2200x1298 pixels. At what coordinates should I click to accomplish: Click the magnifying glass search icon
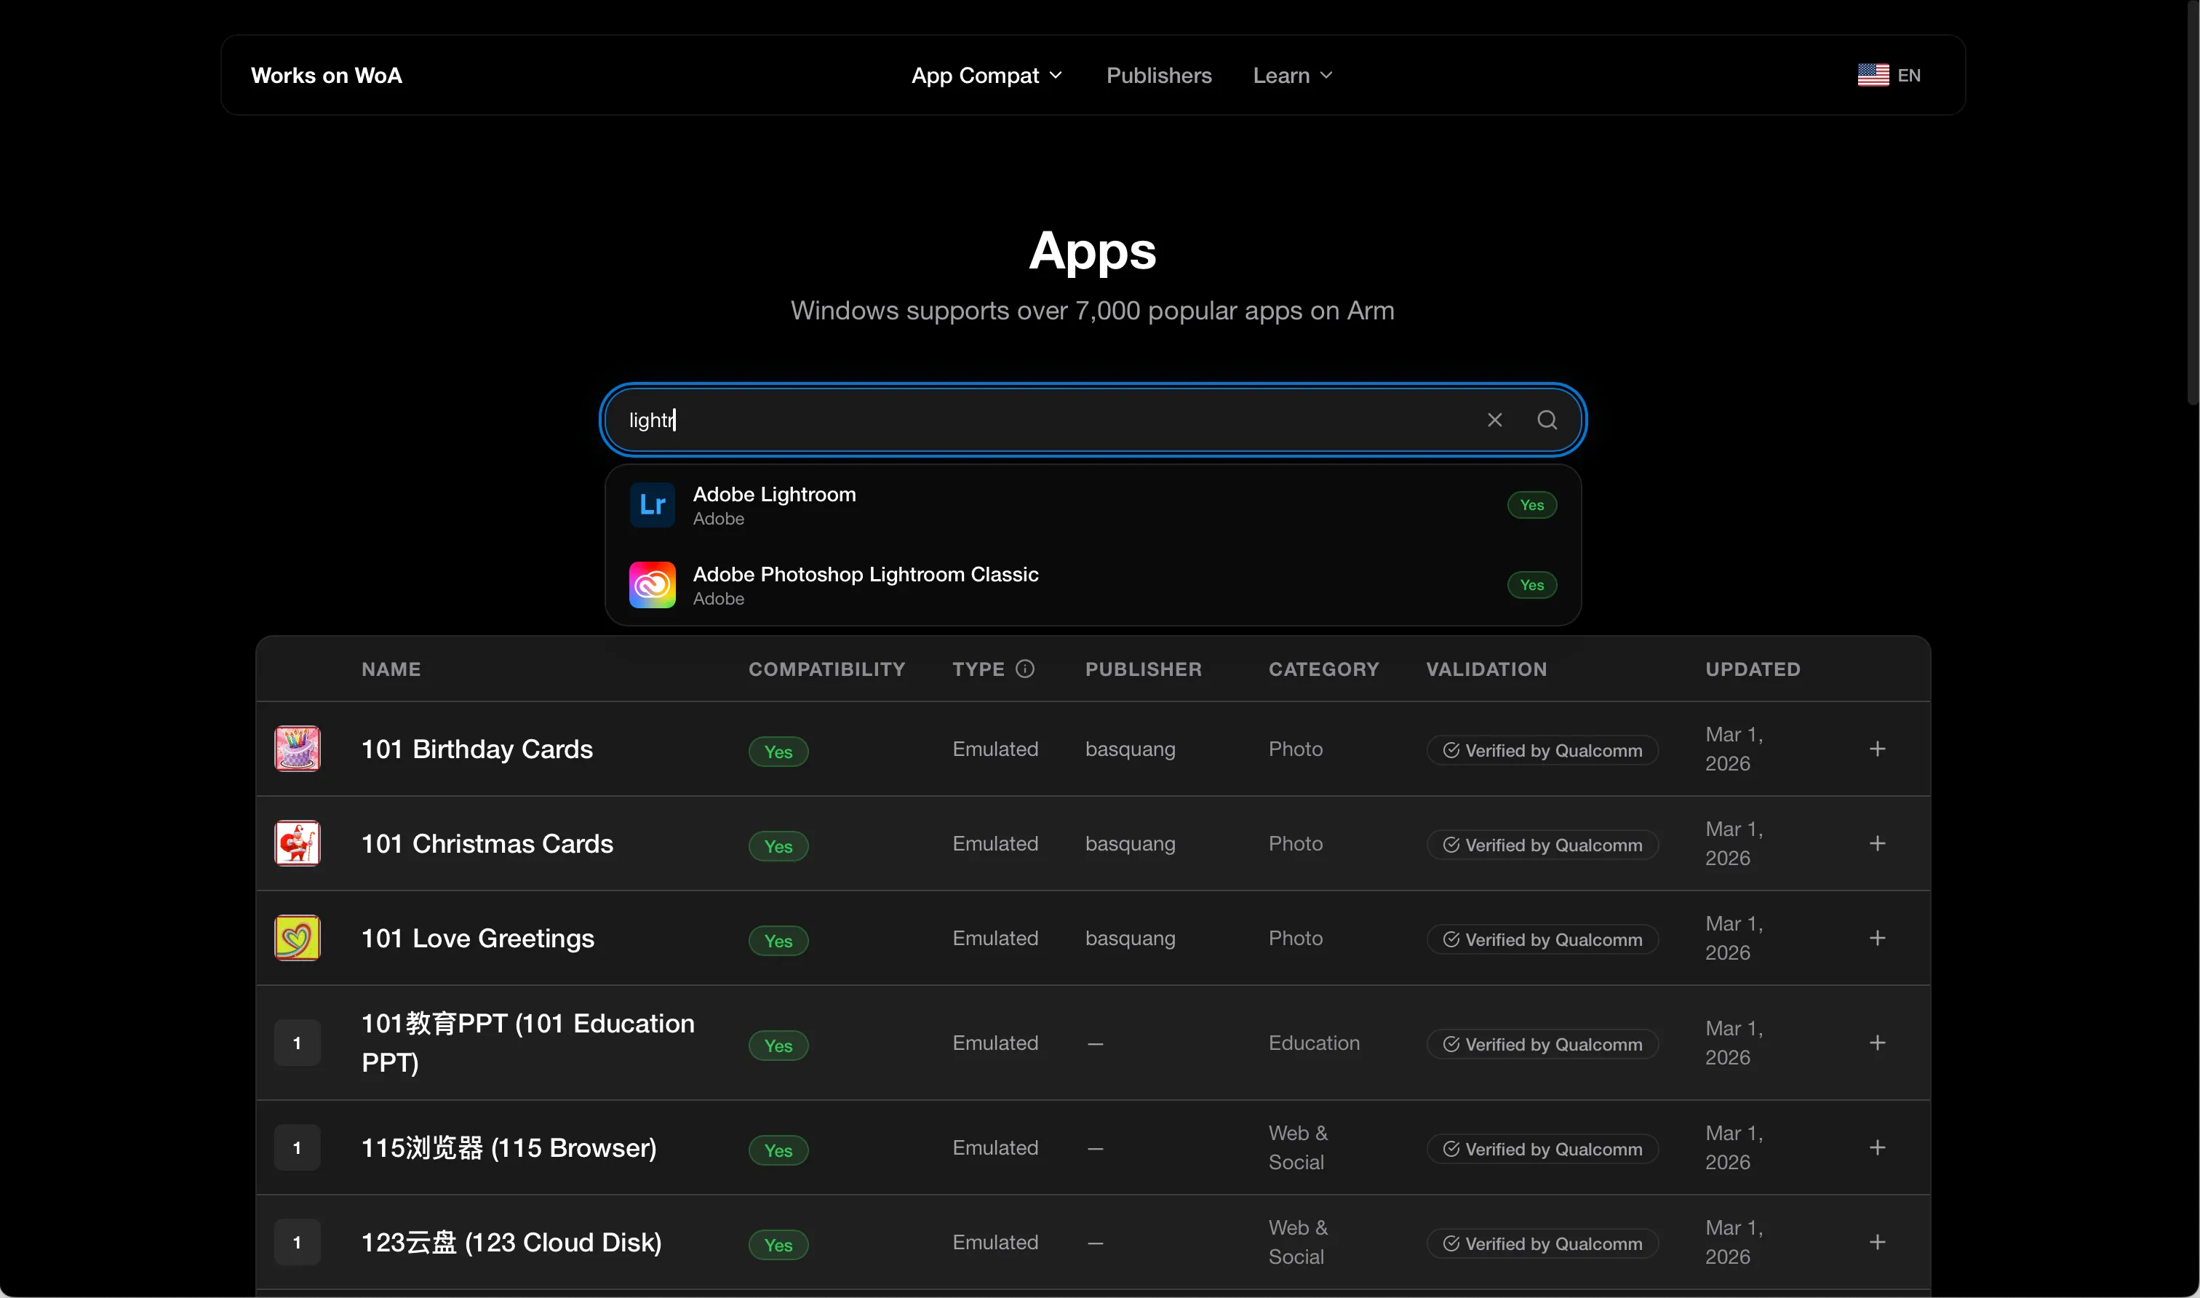coord(1547,420)
